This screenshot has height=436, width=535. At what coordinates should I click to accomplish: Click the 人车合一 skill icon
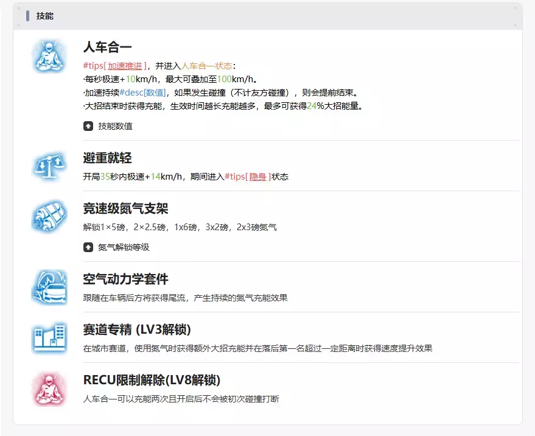click(x=49, y=56)
